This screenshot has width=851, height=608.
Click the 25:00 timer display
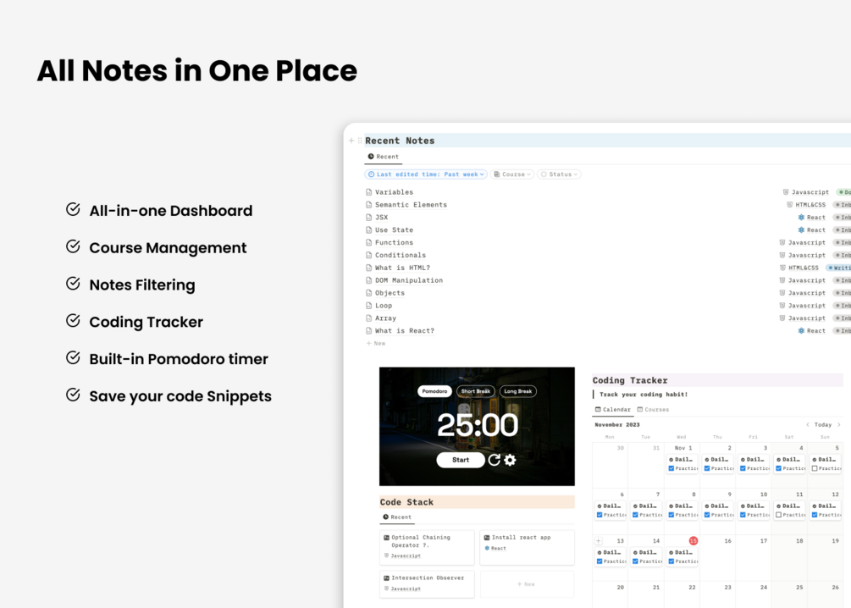[x=478, y=425]
